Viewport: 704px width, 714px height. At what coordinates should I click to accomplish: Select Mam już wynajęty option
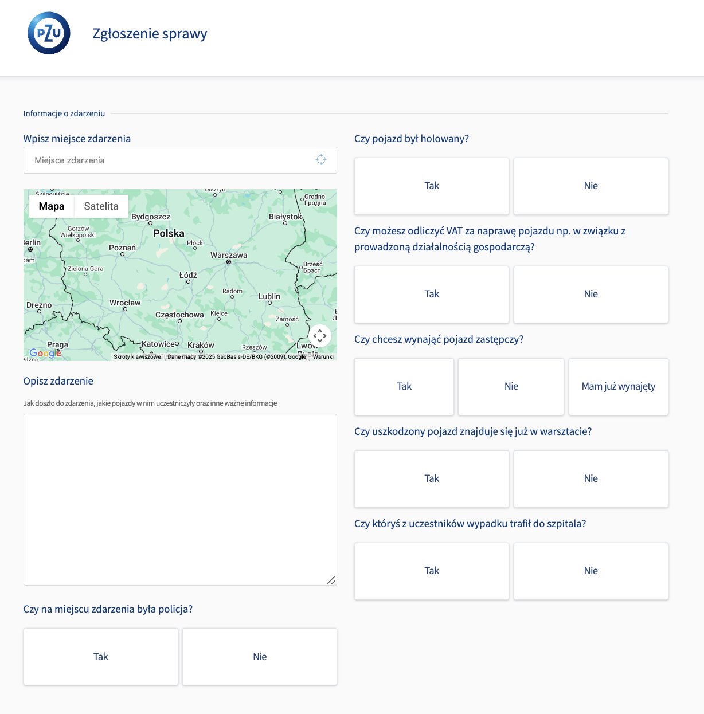tap(618, 387)
